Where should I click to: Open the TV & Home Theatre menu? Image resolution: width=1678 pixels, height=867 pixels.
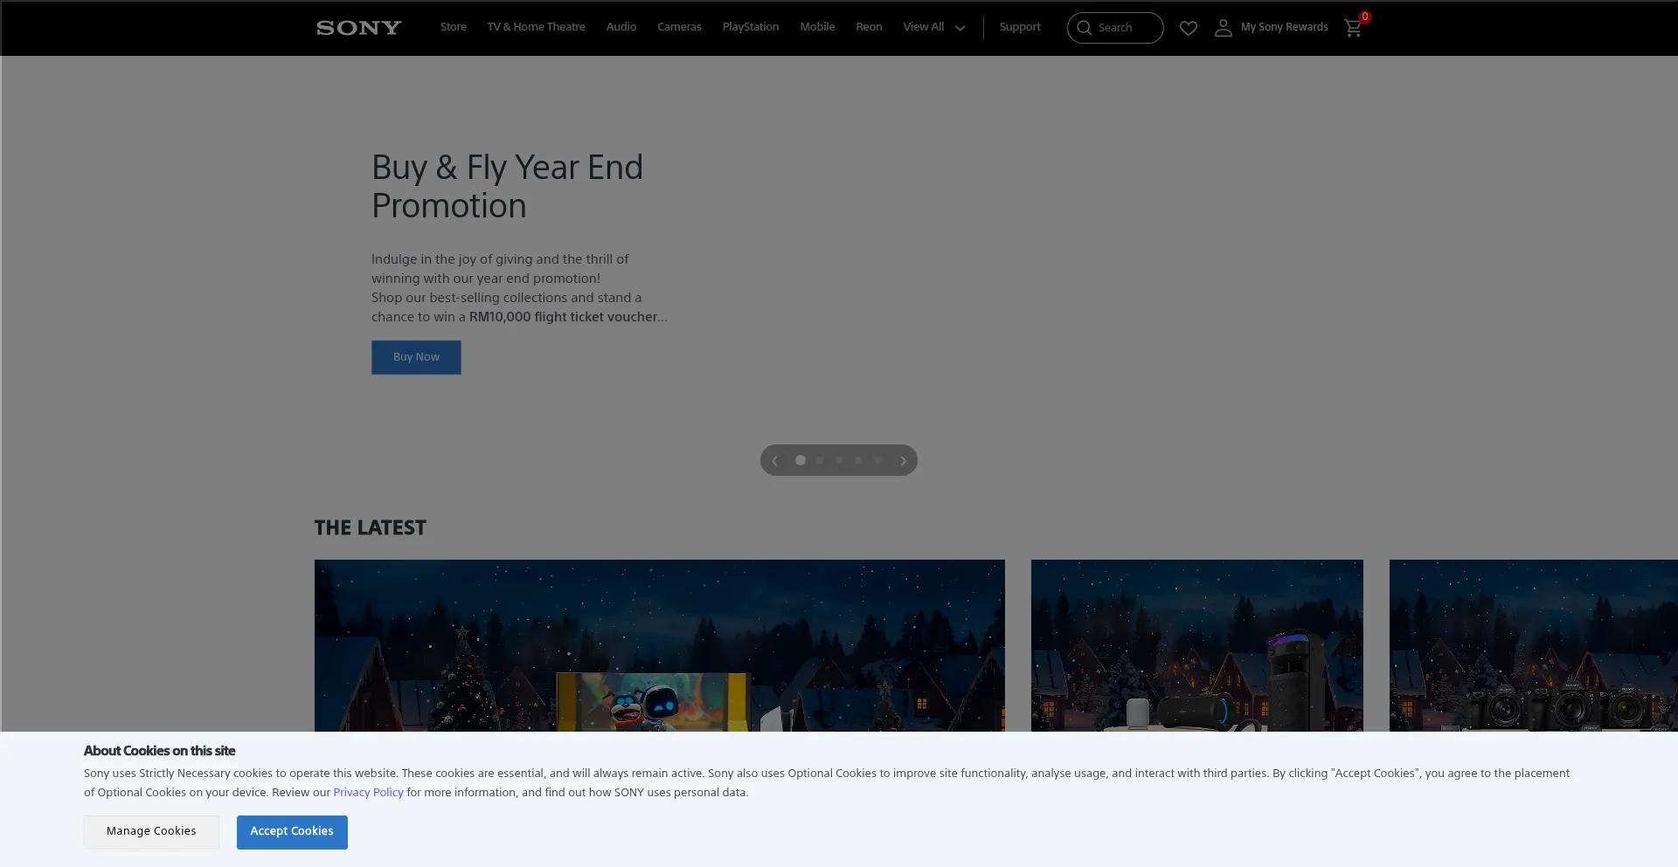click(536, 27)
